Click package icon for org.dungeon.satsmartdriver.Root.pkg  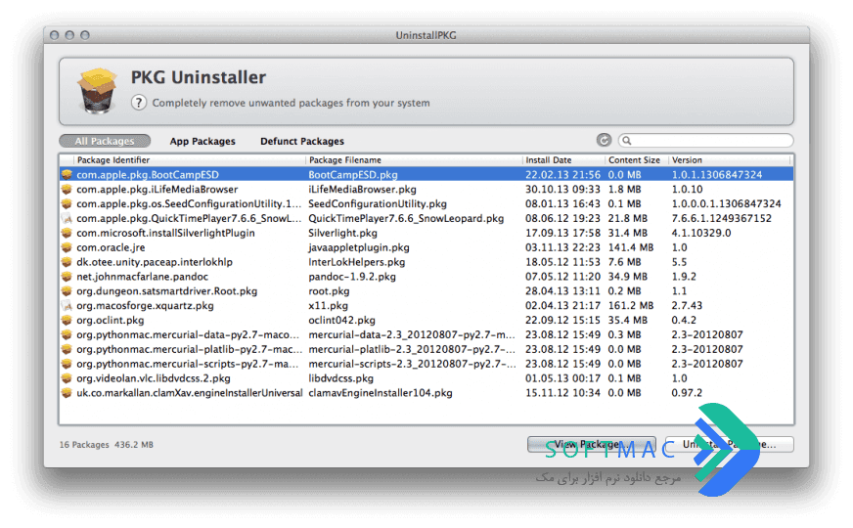point(67,291)
